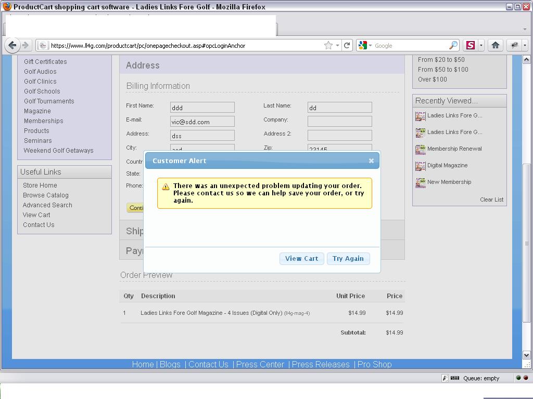Viewport: 533px width, 399px height.
Task: Click the Press Center footer link
Action: tap(260, 364)
